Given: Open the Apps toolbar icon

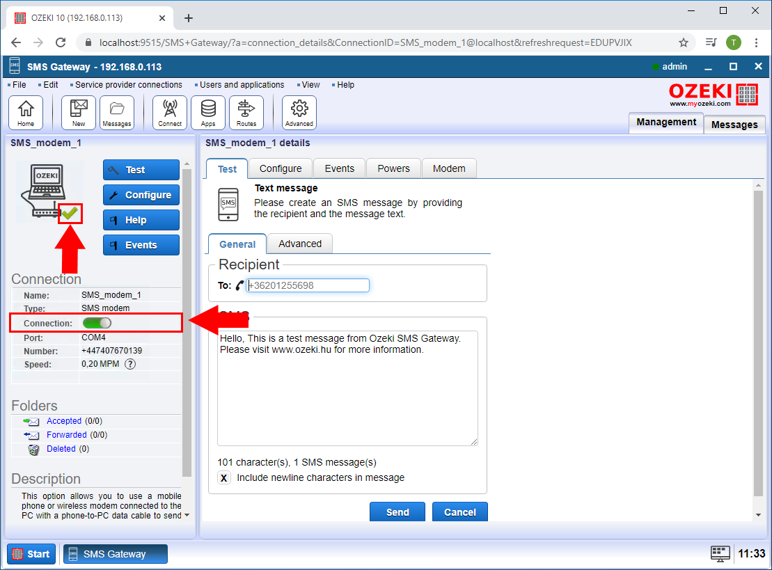Looking at the screenshot, I should [207, 111].
